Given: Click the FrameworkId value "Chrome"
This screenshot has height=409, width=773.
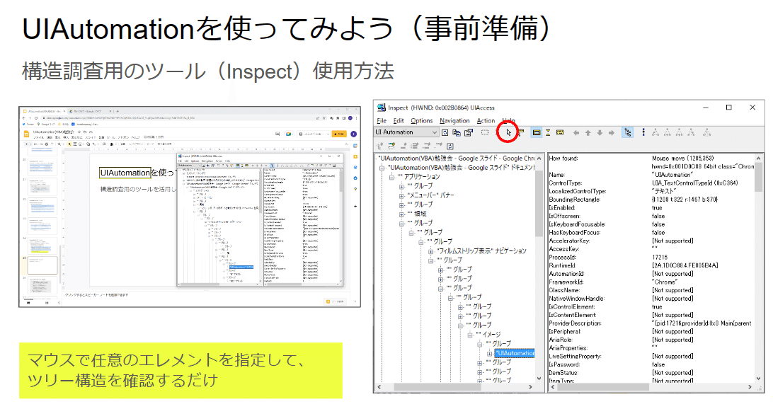Looking at the screenshot, I should point(664,282).
